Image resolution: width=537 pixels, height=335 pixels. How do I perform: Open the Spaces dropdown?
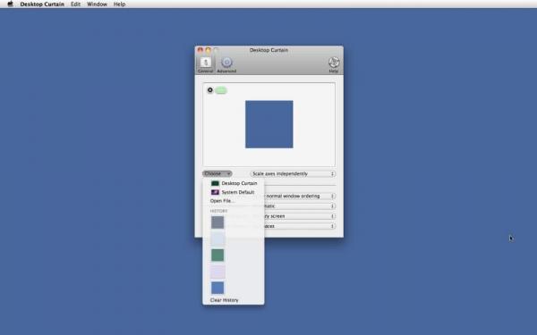coord(299,226)
